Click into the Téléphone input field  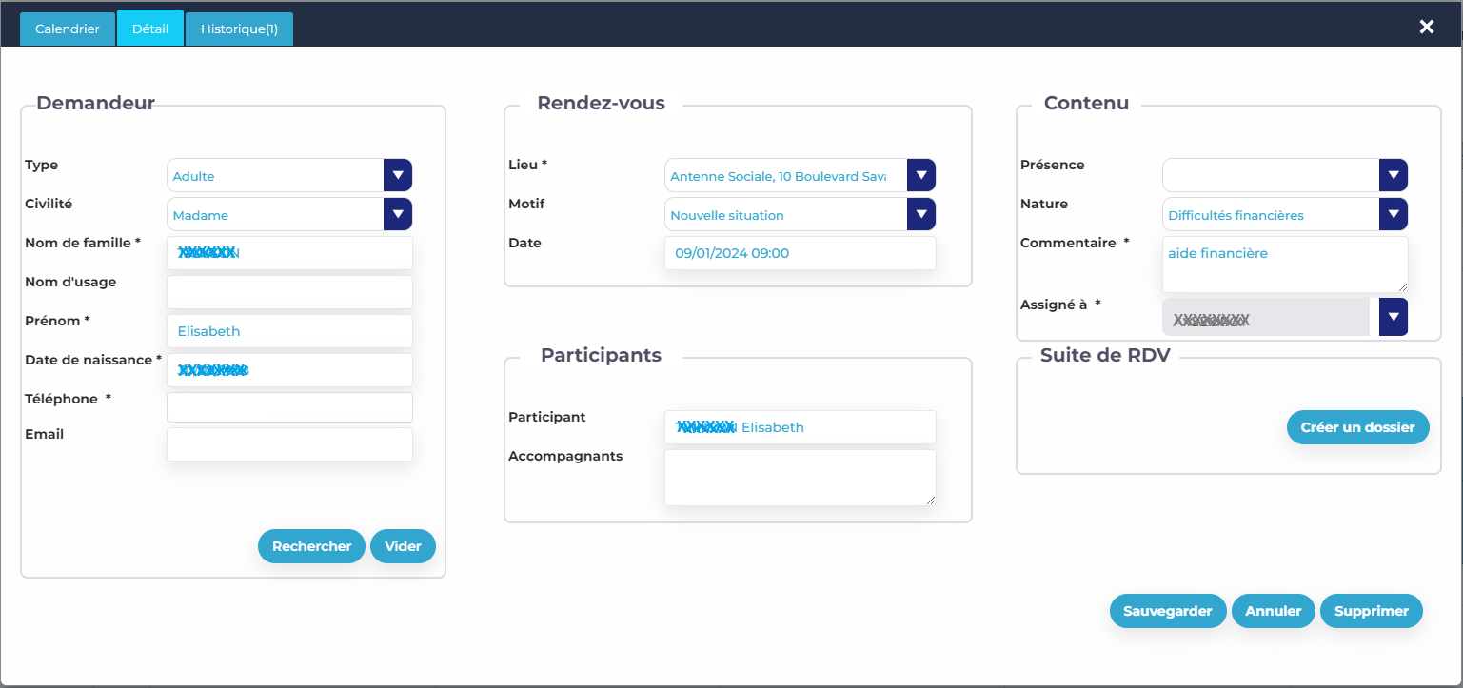click(x=289, y=407)
